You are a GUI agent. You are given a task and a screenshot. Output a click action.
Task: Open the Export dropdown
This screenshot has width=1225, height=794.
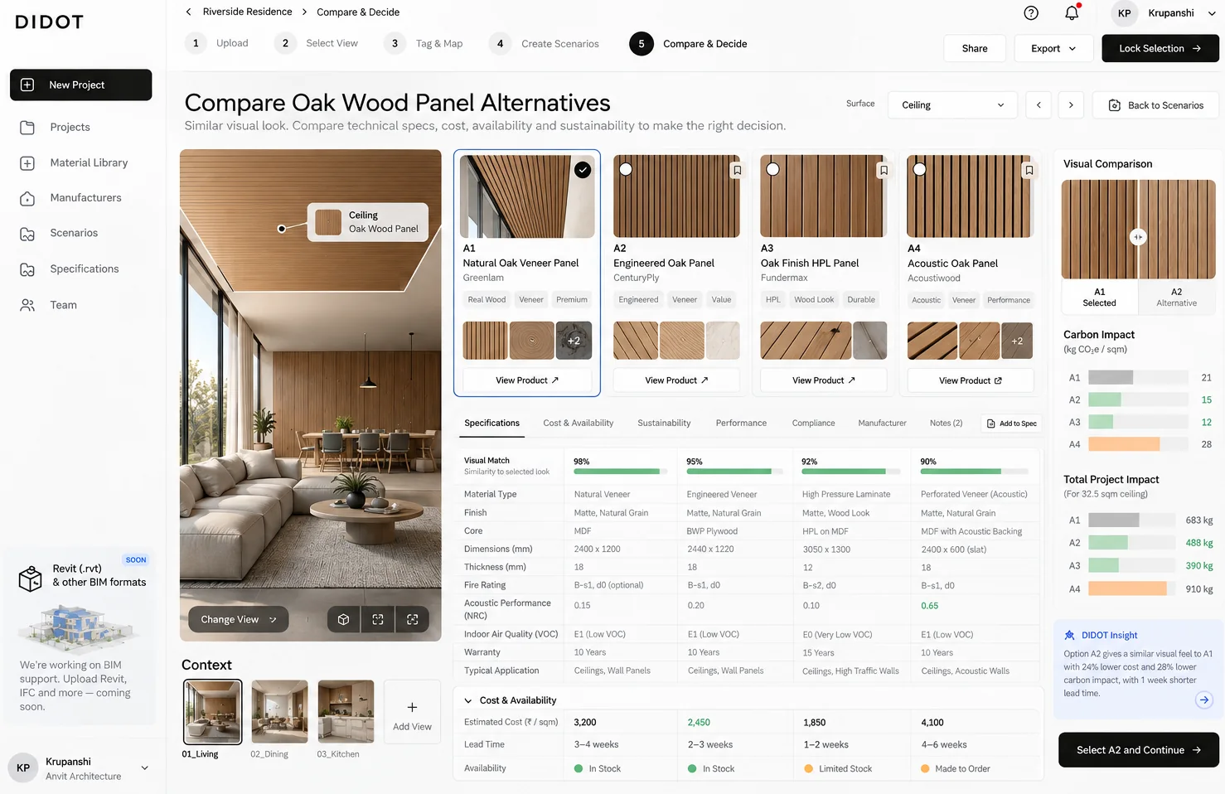1053,48
